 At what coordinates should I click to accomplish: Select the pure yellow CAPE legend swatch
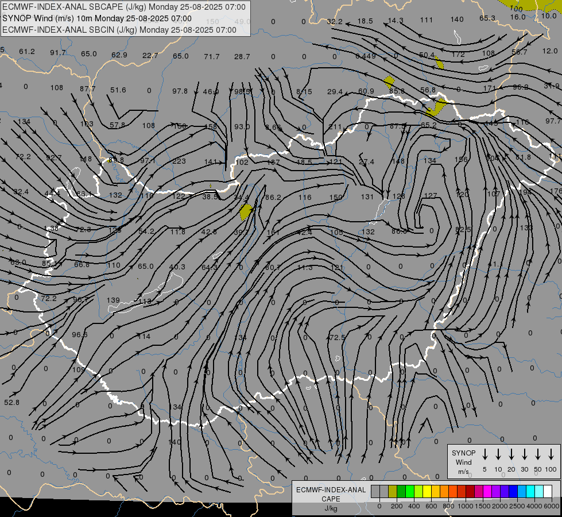click(427, 492)
